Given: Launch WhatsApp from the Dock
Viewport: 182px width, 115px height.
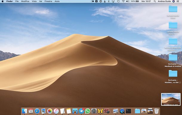Looking at the screenshot, I should [88, 111].
